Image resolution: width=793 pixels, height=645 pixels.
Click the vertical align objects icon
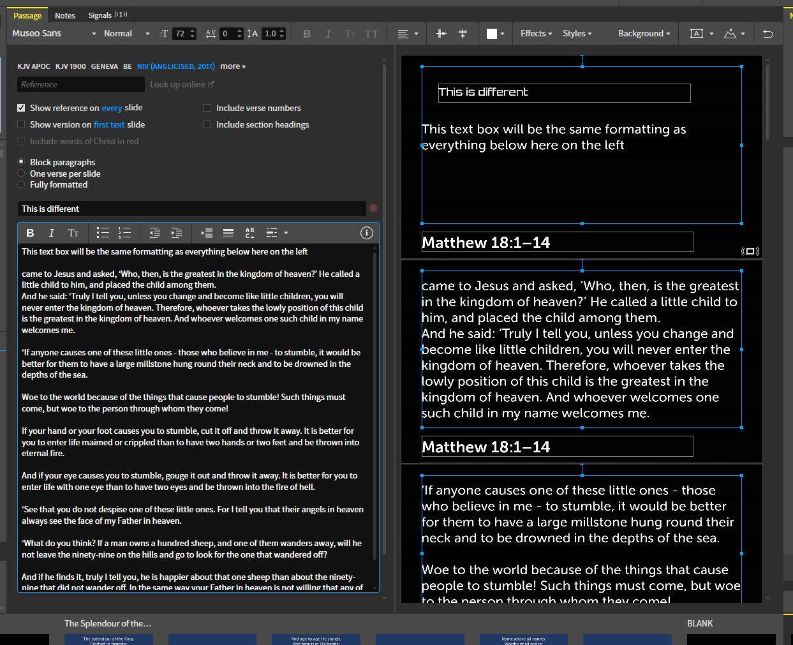pos(463,34)
